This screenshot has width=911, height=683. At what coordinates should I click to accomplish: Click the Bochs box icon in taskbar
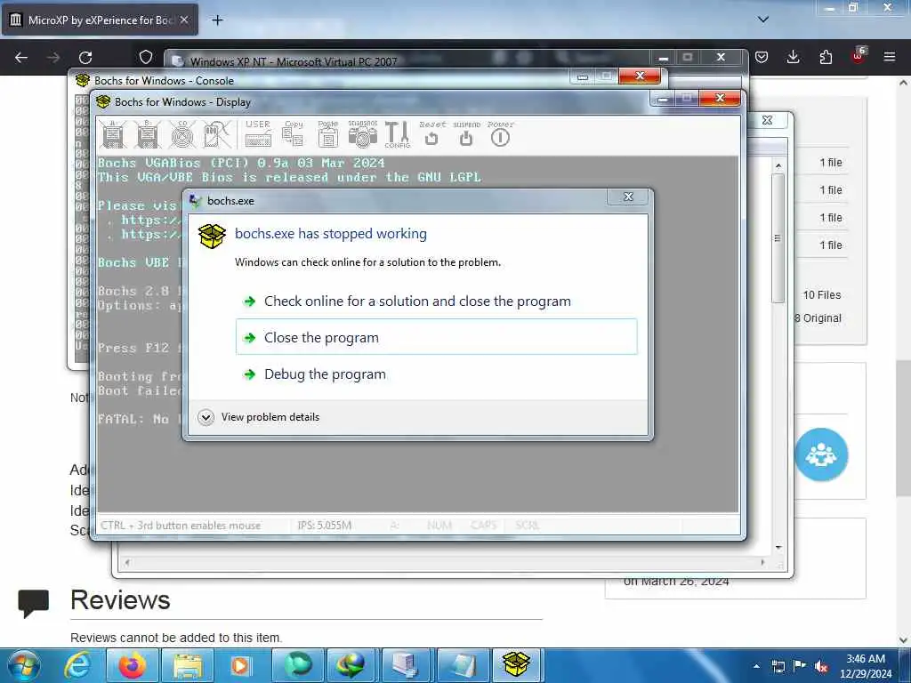(x=517, y=665)
